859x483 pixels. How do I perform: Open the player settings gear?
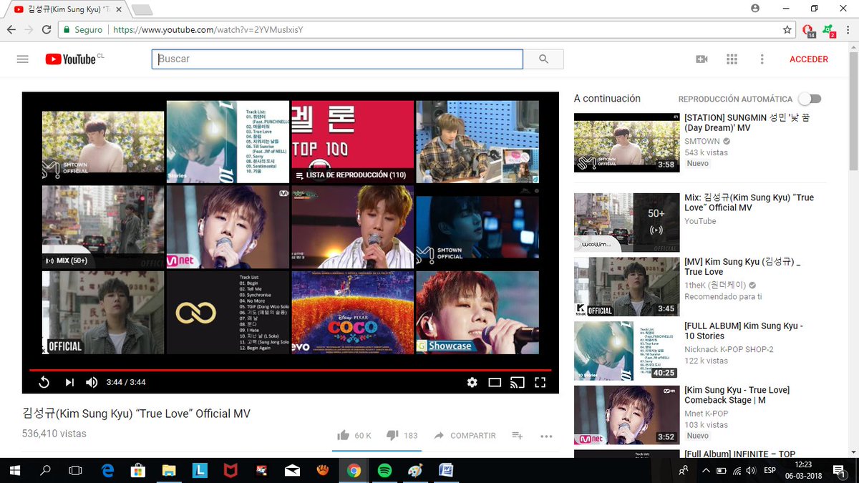point(472,382)
